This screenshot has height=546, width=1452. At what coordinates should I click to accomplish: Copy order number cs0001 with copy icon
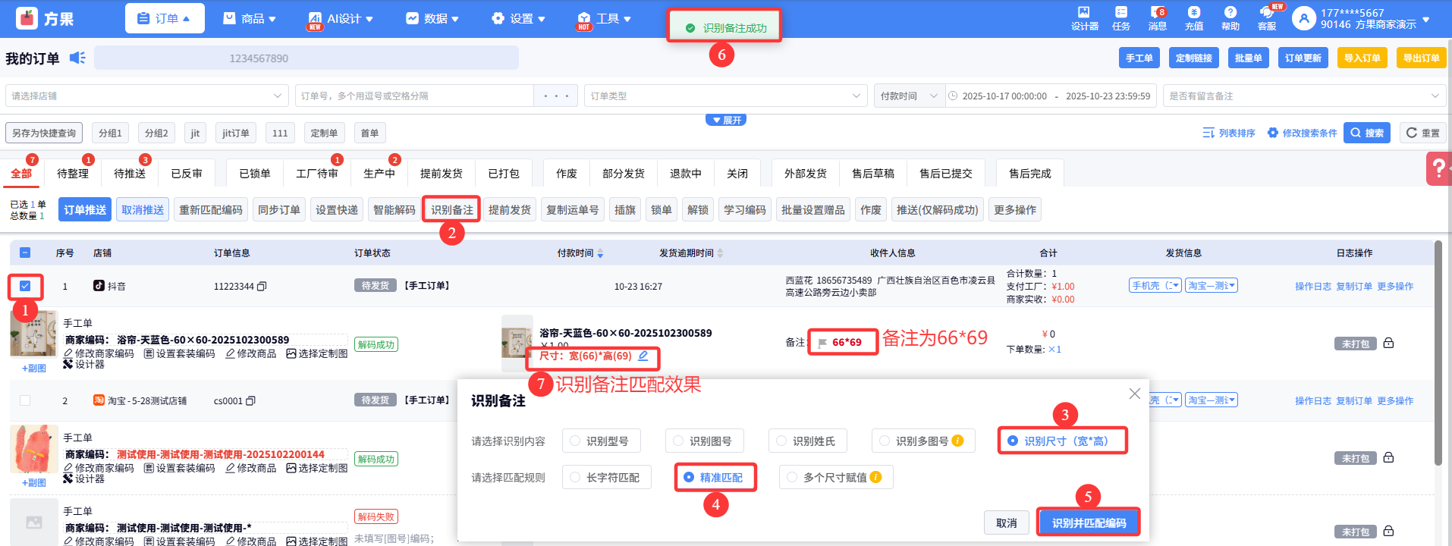(x=251, y=401)
